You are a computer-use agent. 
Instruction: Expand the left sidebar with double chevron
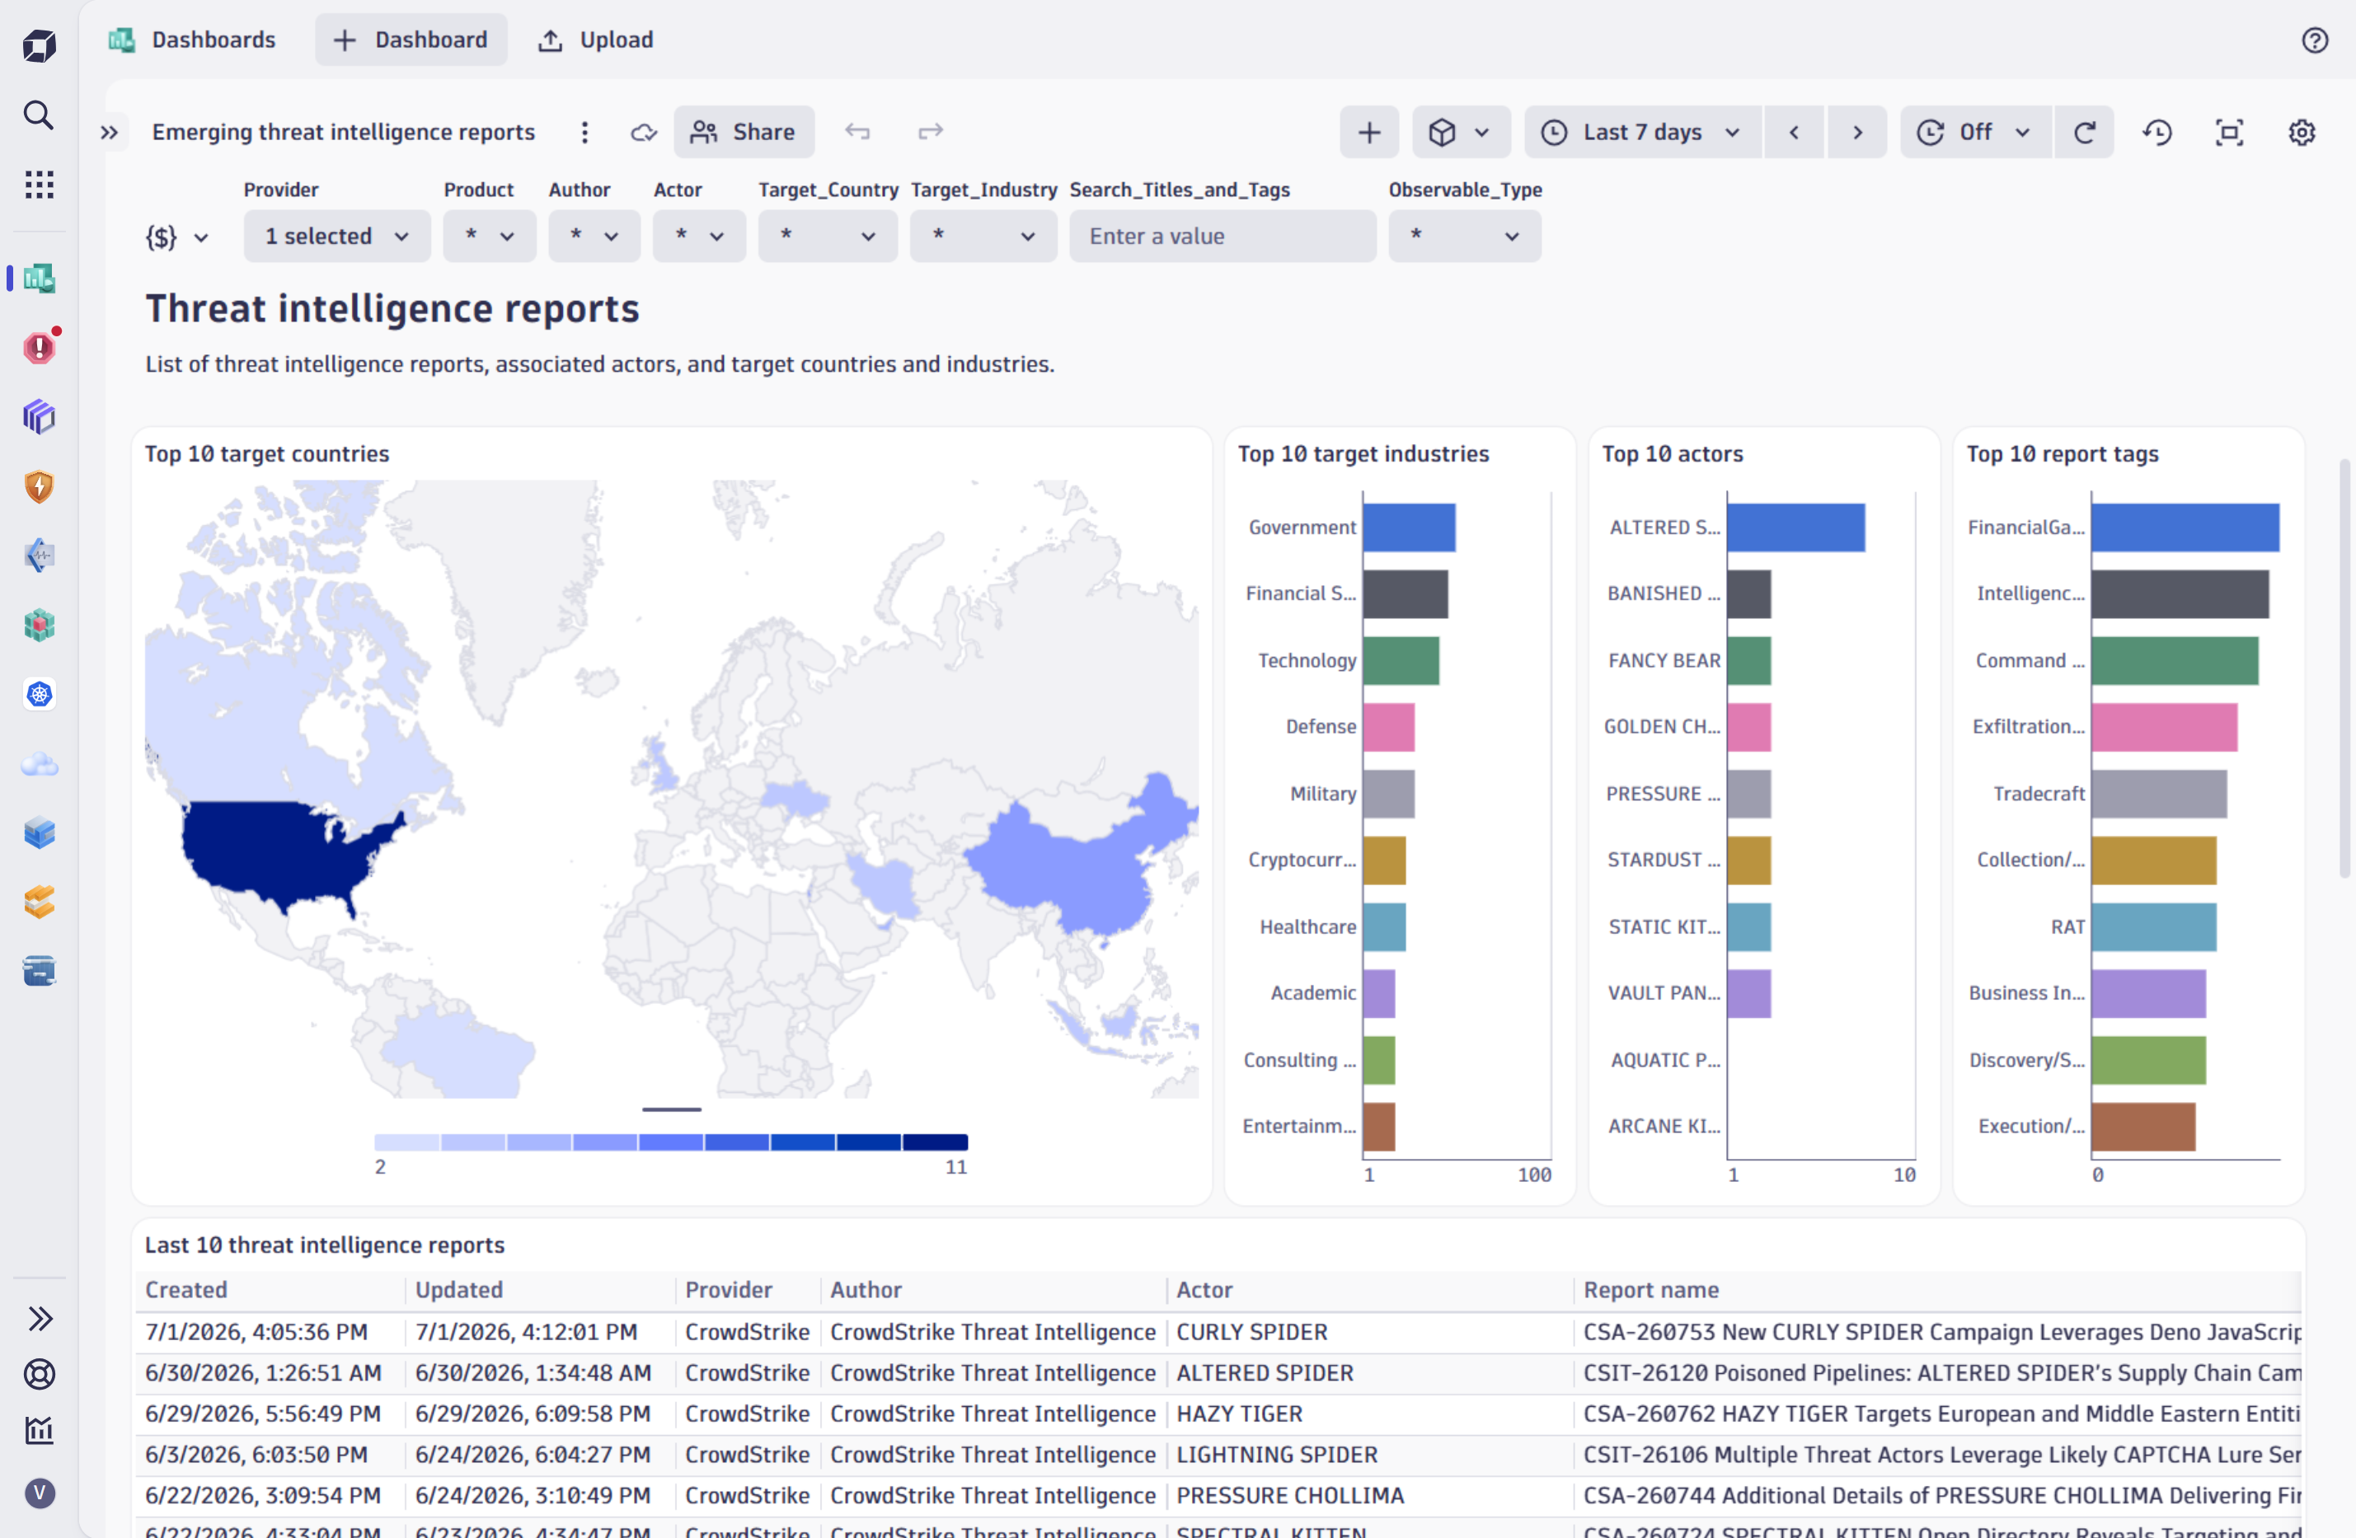(x=40, y=1318)
